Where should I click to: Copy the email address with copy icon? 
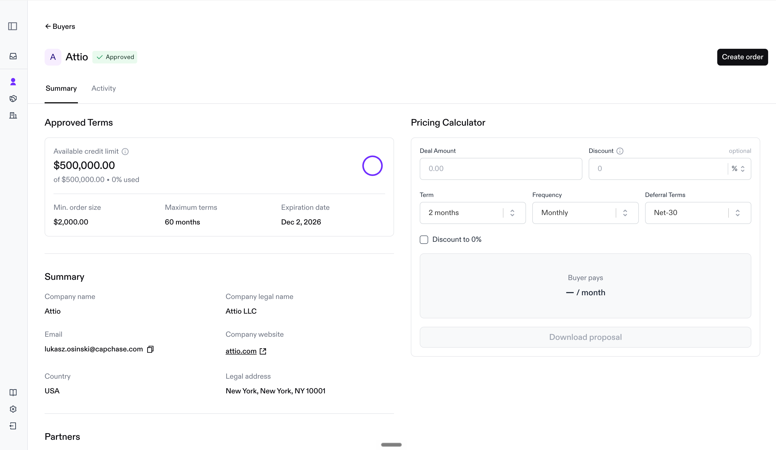pos(150,349)
